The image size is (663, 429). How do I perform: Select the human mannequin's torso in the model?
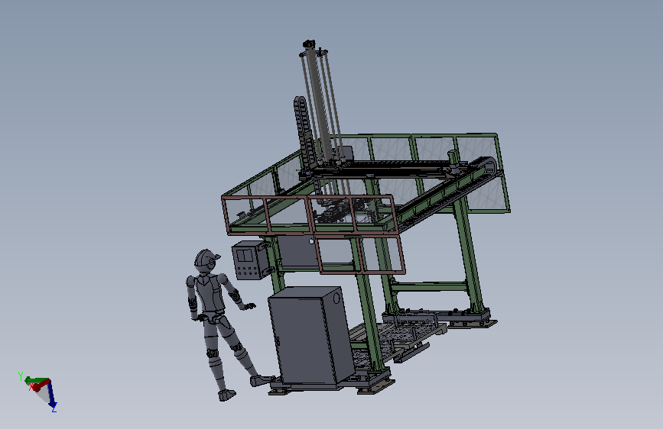pos(209,292)
